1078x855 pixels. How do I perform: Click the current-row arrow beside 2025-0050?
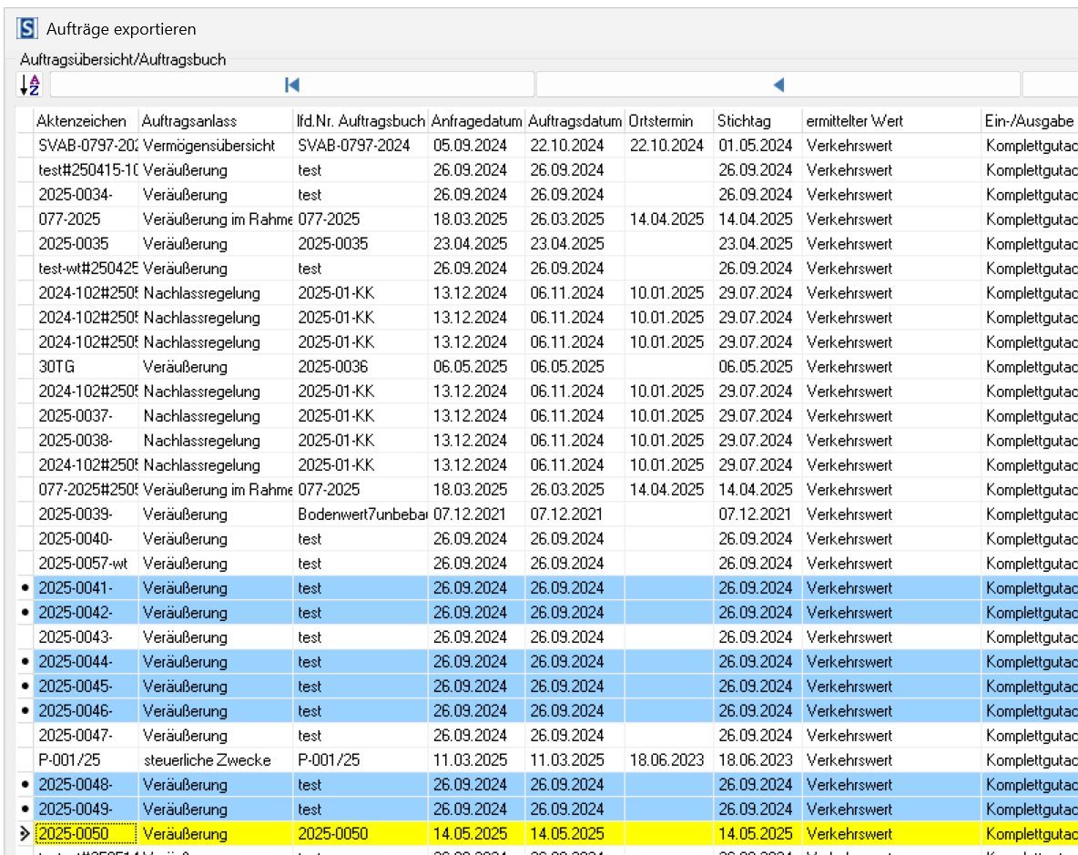coord(25,834)
